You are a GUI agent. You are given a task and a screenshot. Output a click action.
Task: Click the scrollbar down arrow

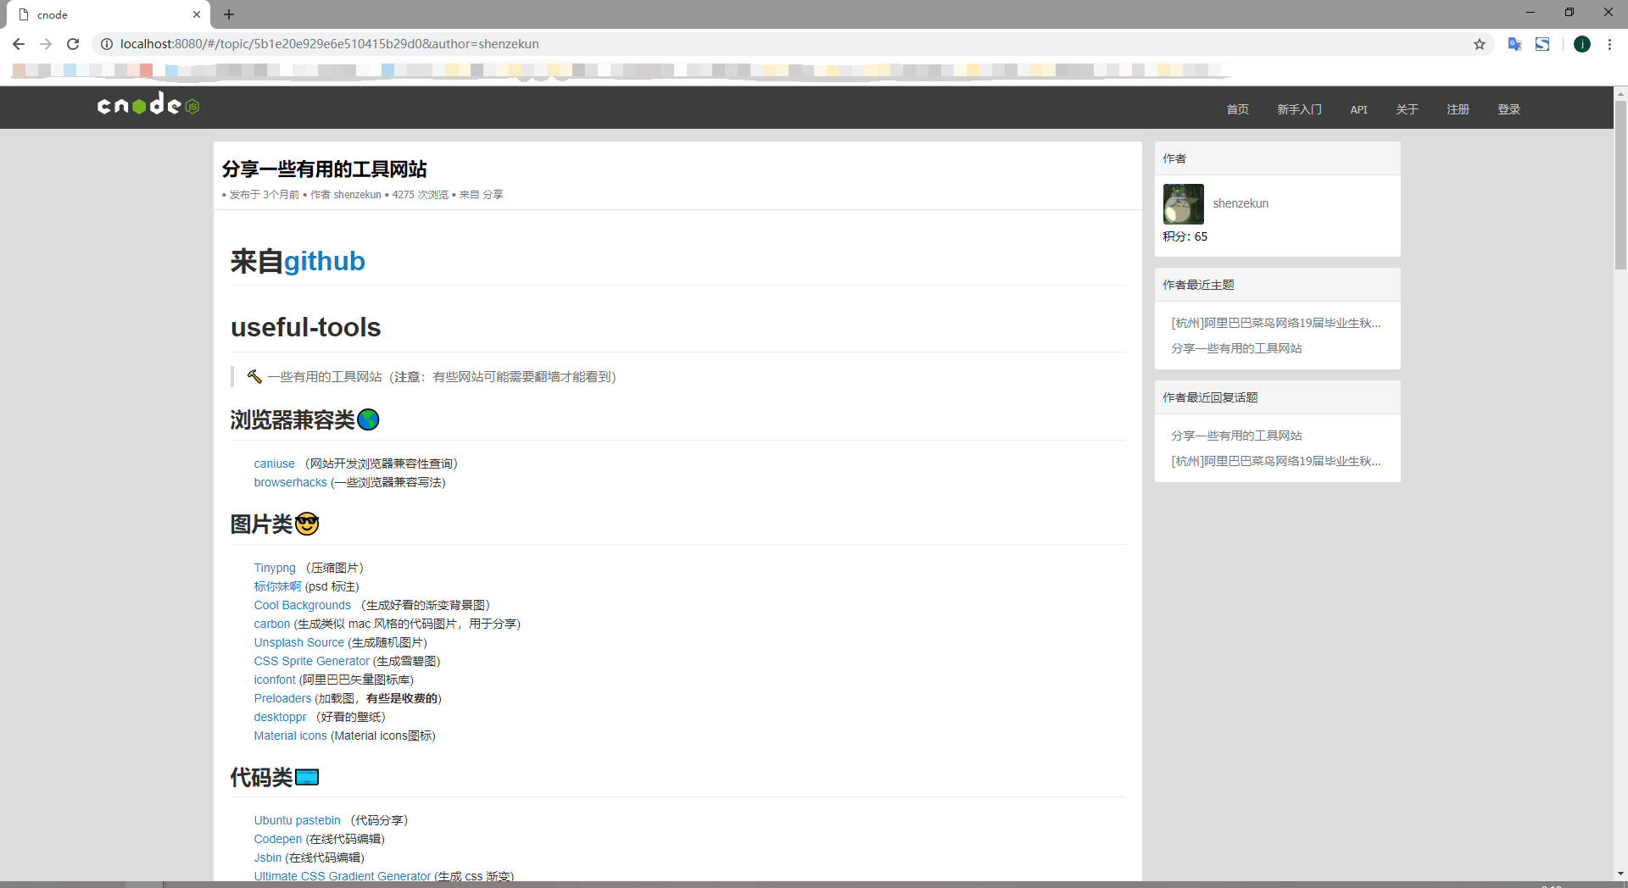point(1620,873)
